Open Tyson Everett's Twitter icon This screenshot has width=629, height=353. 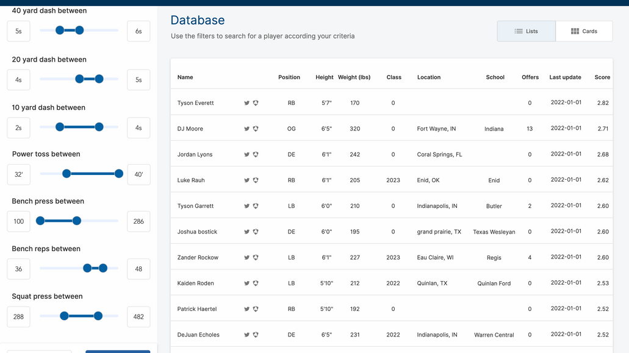coord(246,102)
